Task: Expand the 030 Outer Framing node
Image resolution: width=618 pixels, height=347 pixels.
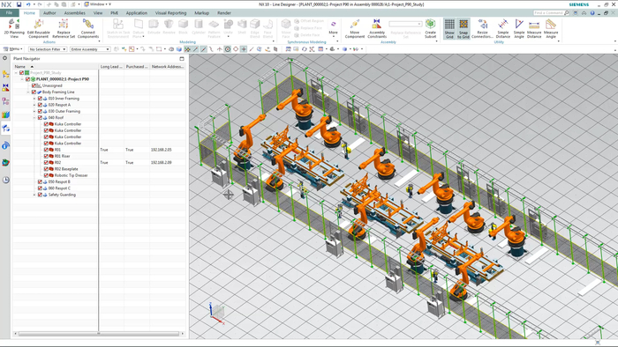Action: pos(34,111)
